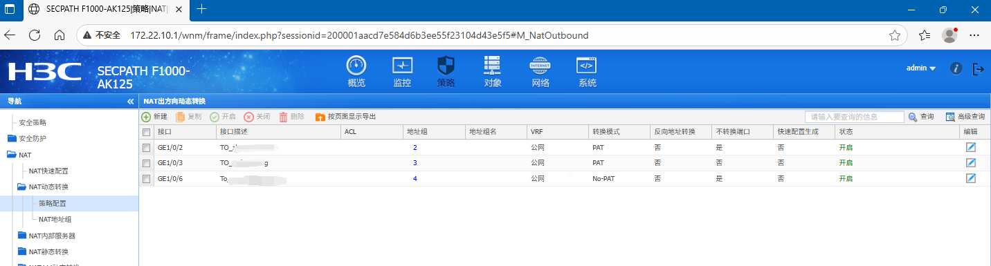991x266 pixels.
Task: Click the GE1/0/6 interface cell
Action: pyautogui.click(x=170, y=179)
